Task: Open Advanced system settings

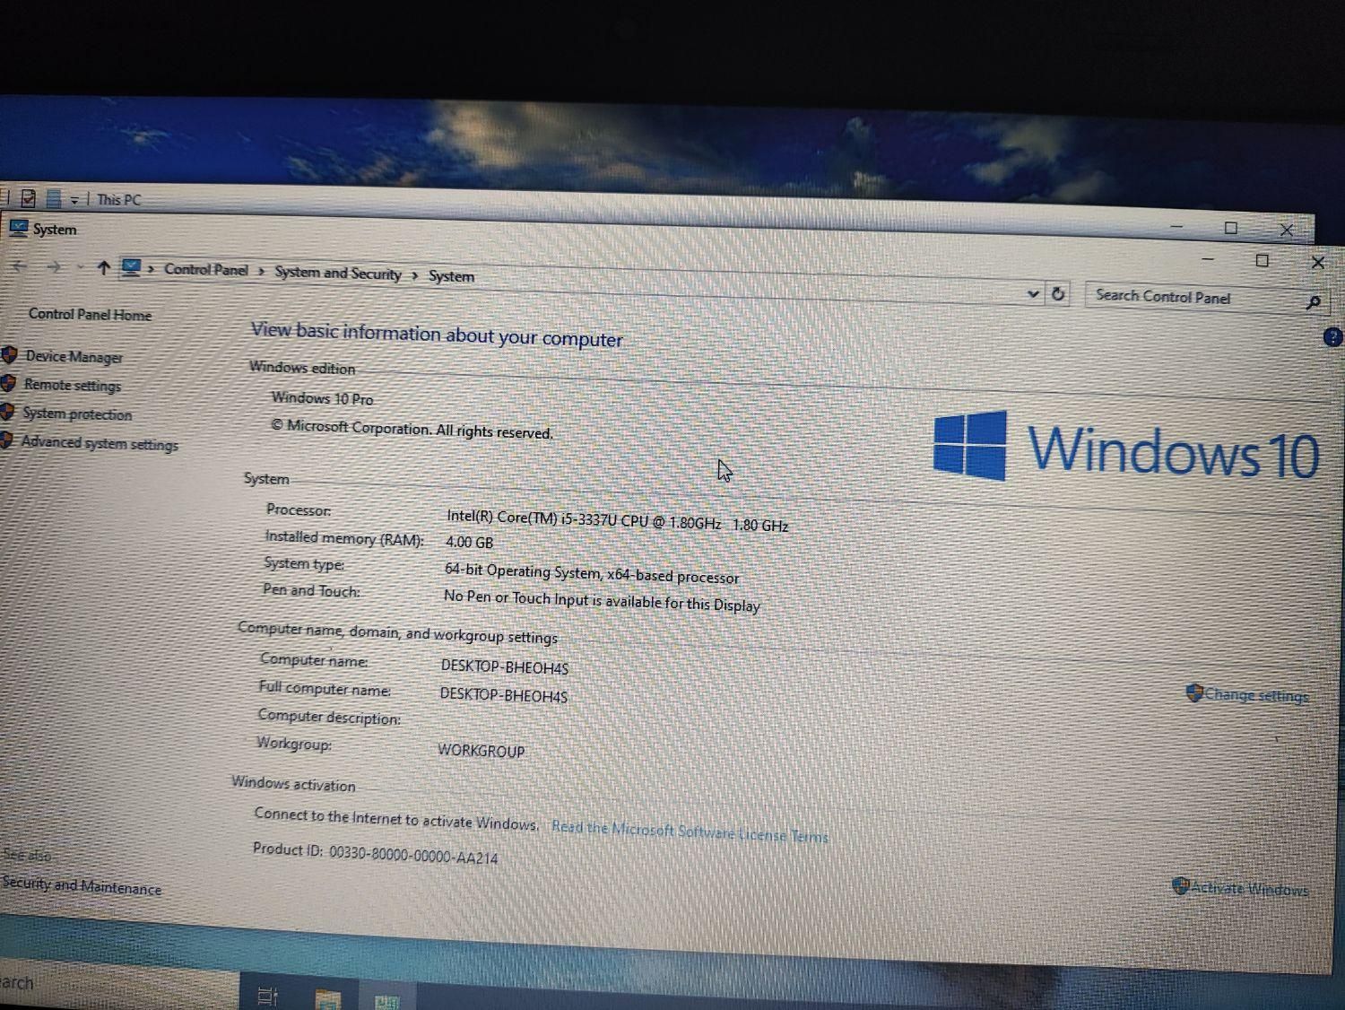Action: point(100,443)
